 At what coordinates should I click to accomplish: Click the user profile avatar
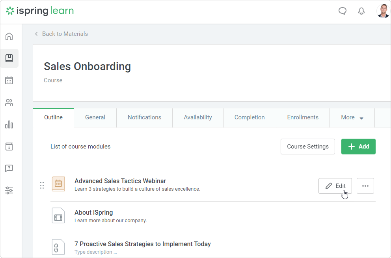click(x=382, y=11)
